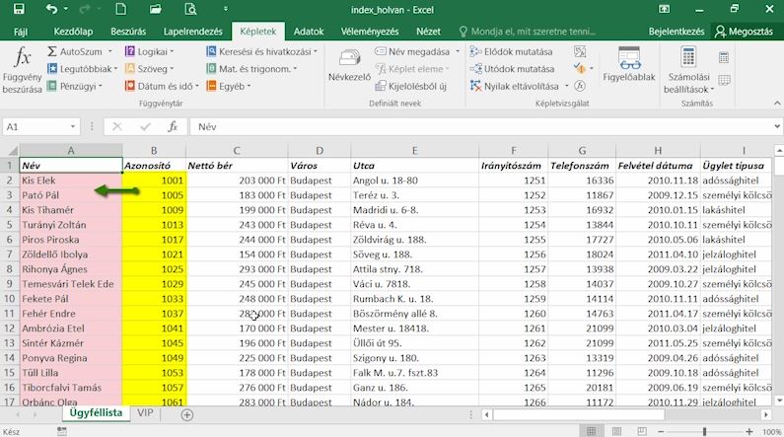Open Számolási beállítások options
The image size is (784, 437).
click(689, 70)
